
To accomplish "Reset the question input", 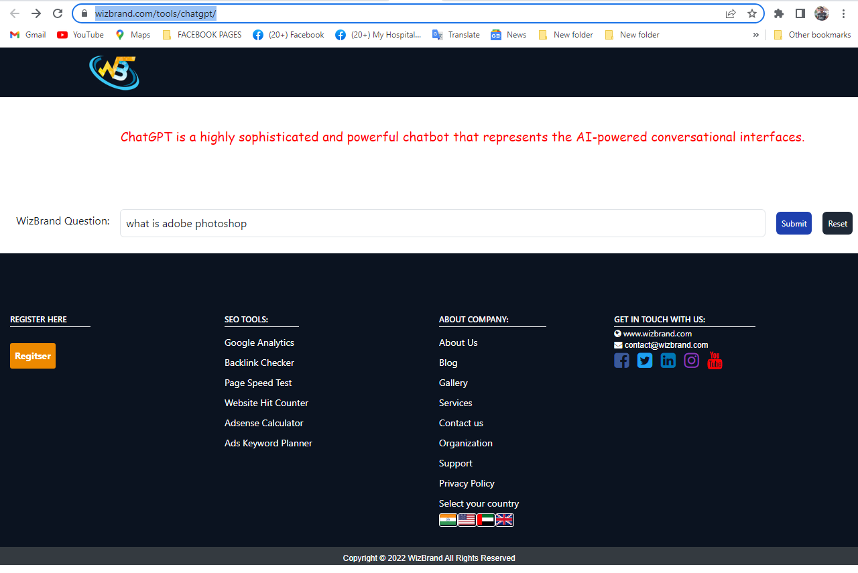I will pos(837,223).
